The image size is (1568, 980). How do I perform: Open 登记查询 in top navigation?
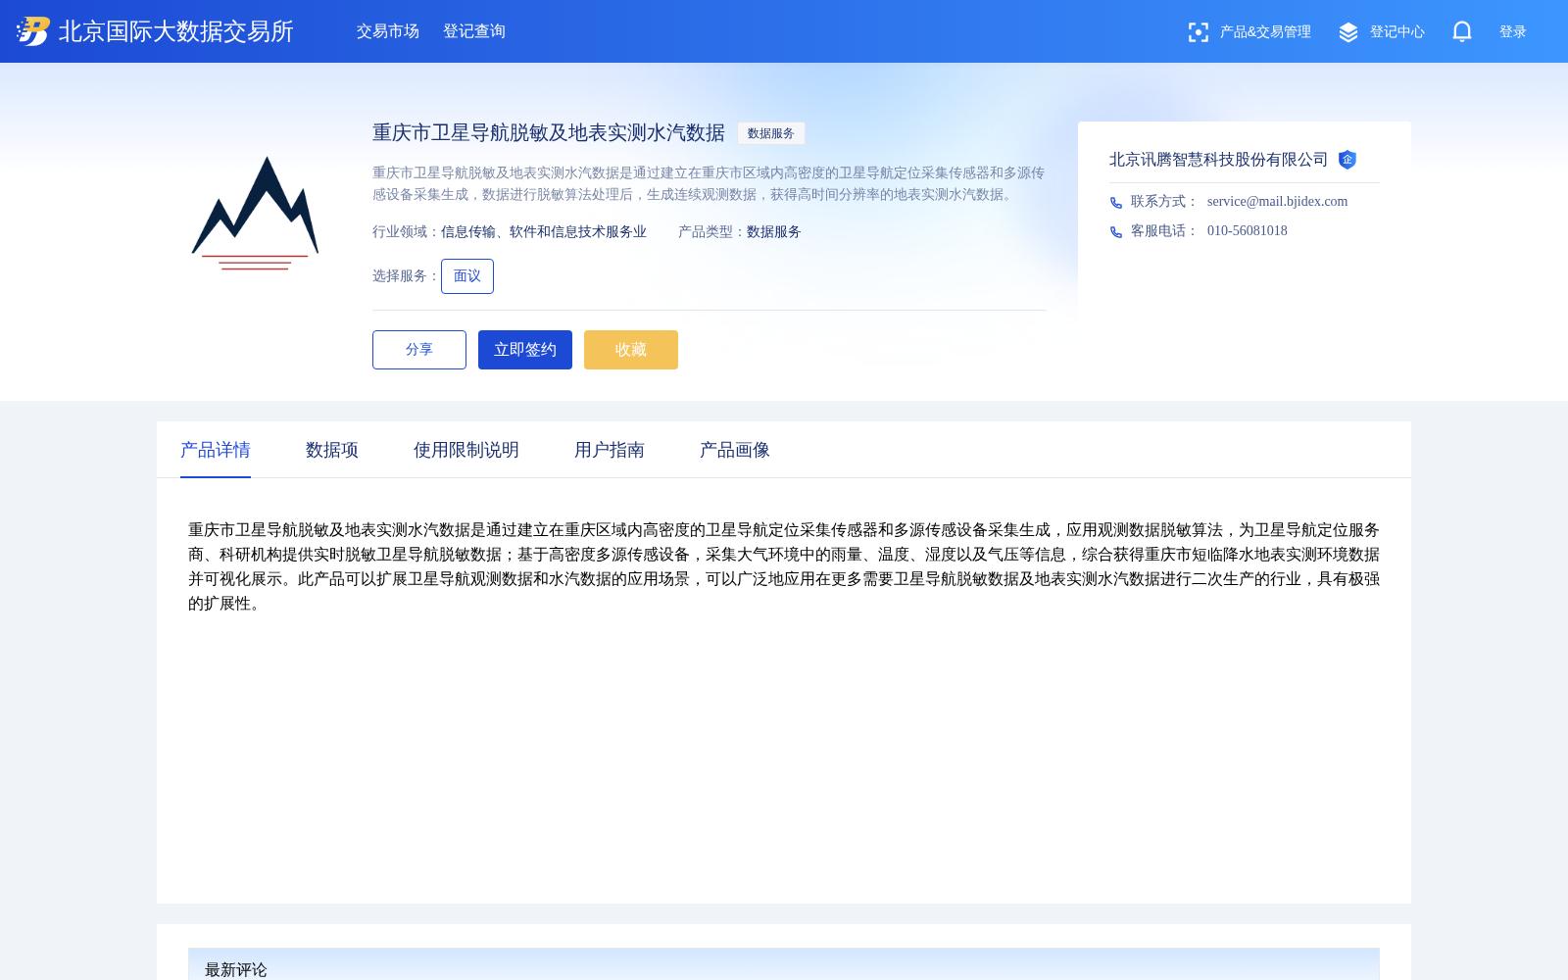[474, 31]
